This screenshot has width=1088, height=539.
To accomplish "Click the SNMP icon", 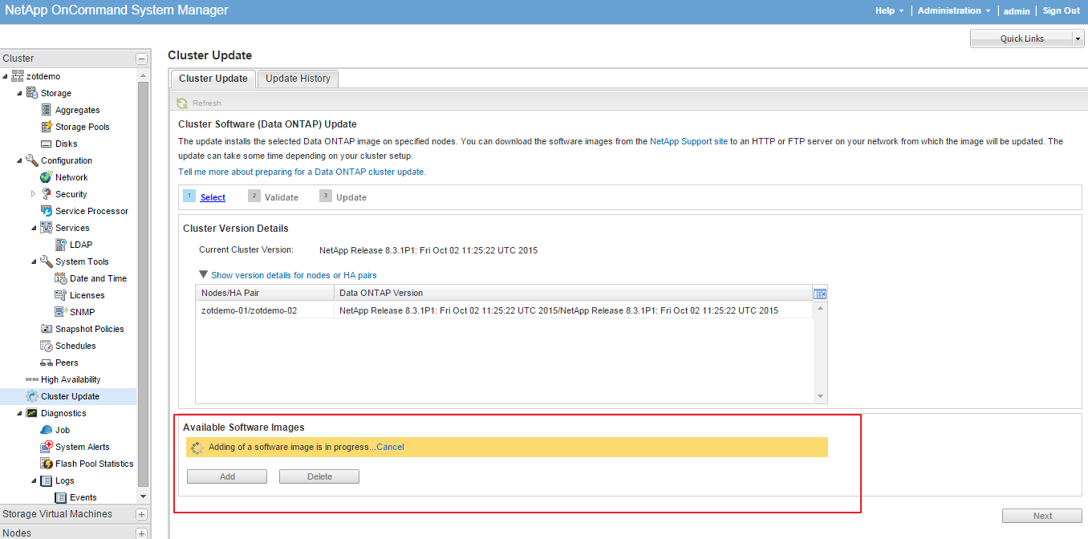I will [61, 312].
